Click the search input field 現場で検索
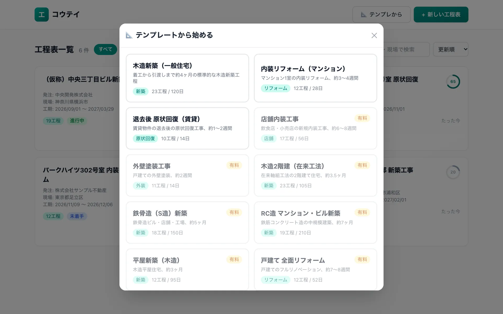 click(x=406, y=49)
